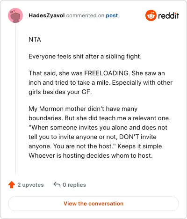Open HadesZyavol's pink avatar image
The image size is (187, 219).
click(15, 15)
